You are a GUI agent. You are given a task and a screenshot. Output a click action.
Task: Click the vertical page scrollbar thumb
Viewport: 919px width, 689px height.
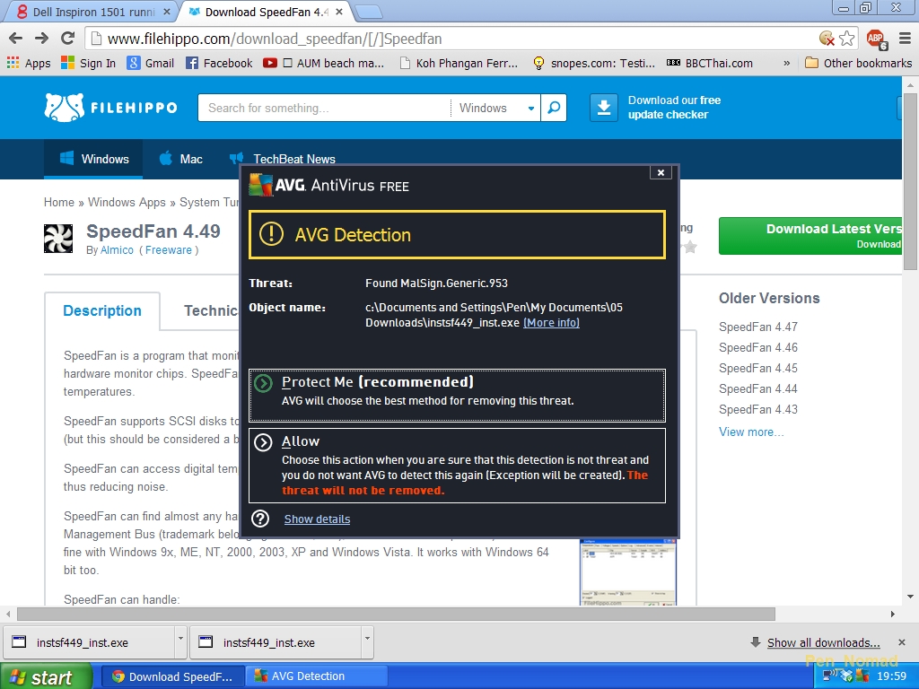click(x=910, y=180)
